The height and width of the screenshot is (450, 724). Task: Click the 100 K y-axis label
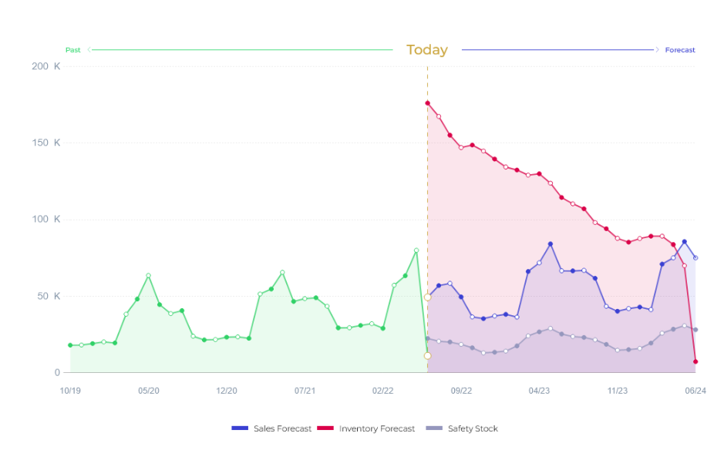tap(45, 220)
